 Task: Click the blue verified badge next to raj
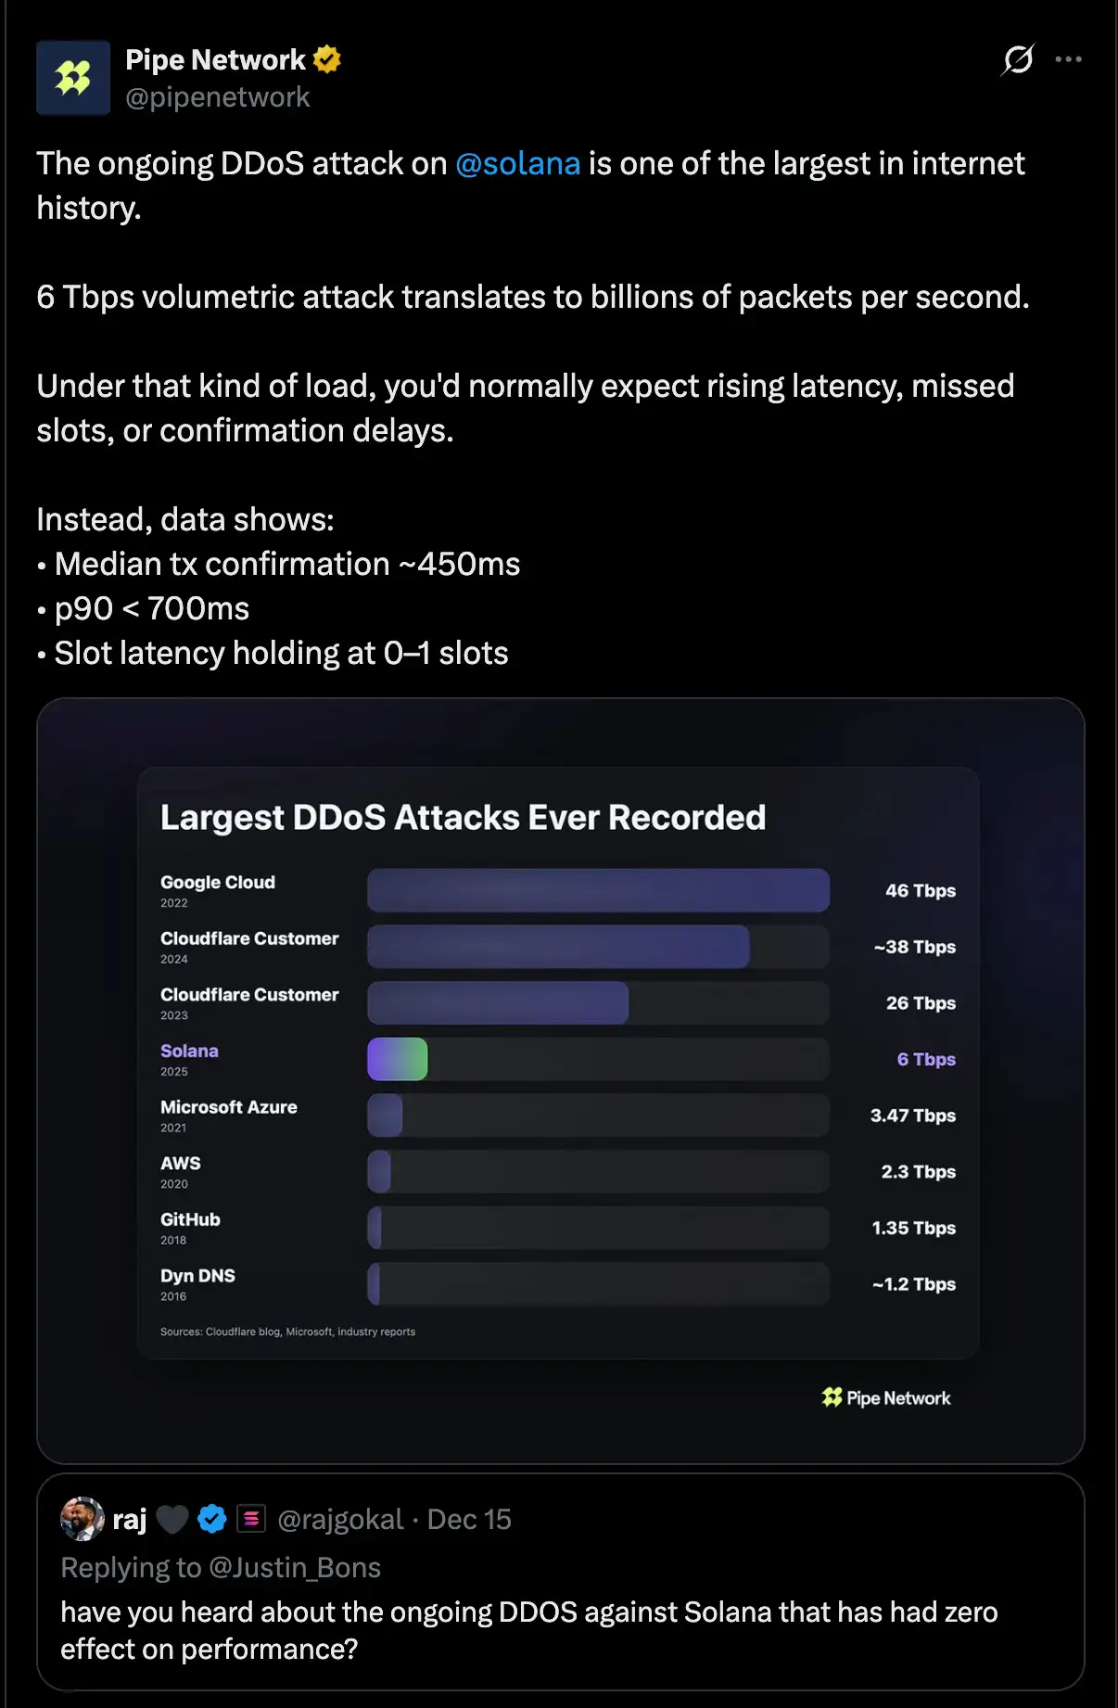click(x=211, y=1519)
